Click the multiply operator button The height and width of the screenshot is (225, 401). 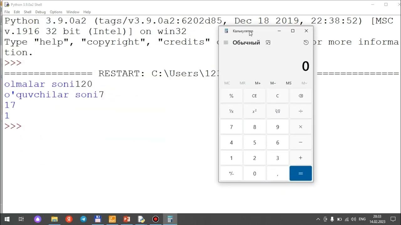tap(301, 127)
